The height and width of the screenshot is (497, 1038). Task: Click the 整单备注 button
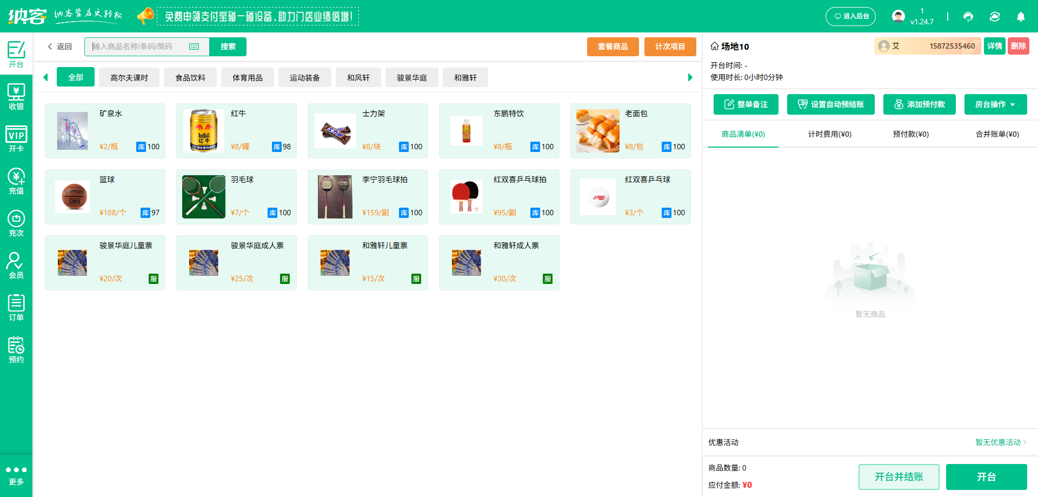pos(746,104)
